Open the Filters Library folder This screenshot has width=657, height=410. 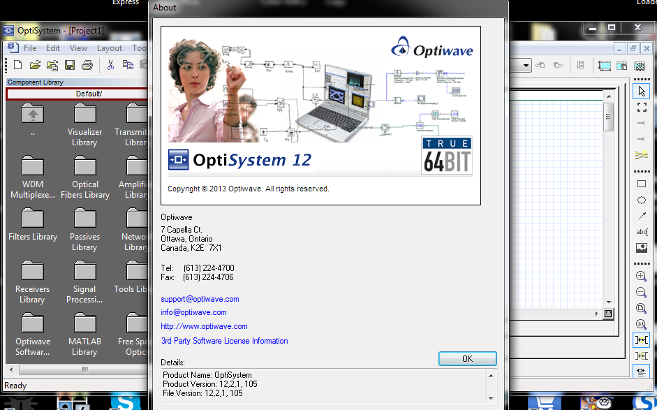(x=33, y=225)
